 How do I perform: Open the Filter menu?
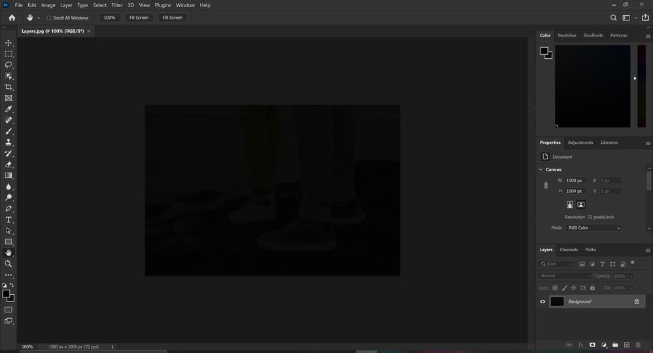(x=117, y=5)
